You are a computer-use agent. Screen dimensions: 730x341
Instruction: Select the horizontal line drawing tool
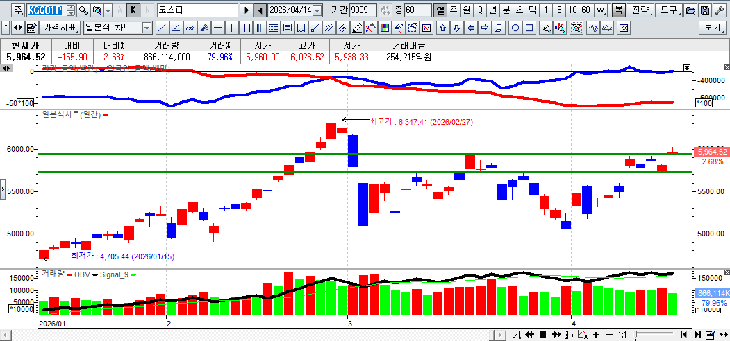pos(219,28)
